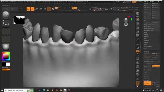Click the AAHalf icon
The image size is (164, 92).
[138, 32]
